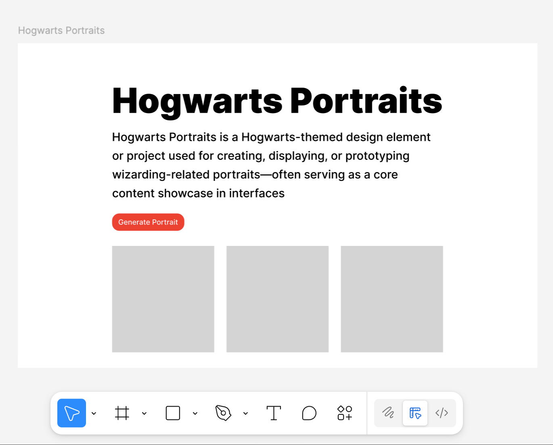The width and height of the screenshot is (553, 445).
Task: Select the Frame tool
Action: click(x=122, y=413)
